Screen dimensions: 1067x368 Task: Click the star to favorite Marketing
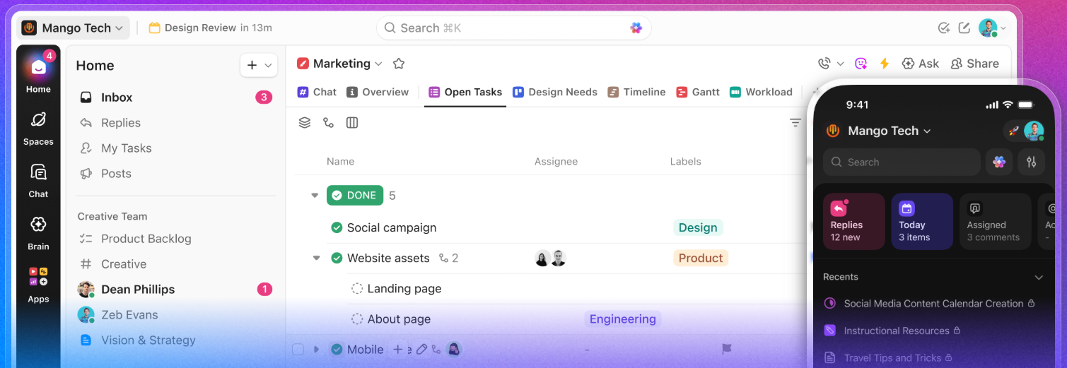[399, 64]
